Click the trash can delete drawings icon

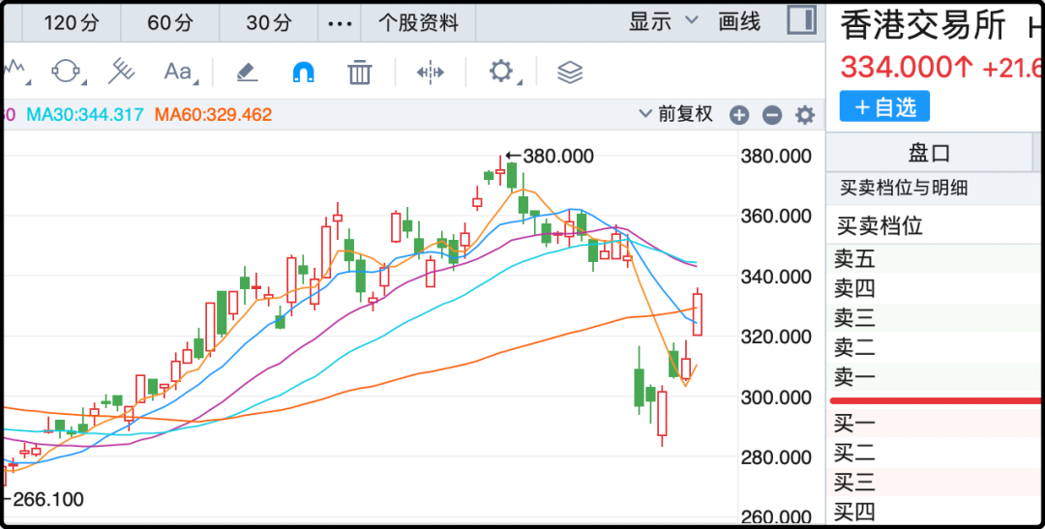(x=360, y=72)
